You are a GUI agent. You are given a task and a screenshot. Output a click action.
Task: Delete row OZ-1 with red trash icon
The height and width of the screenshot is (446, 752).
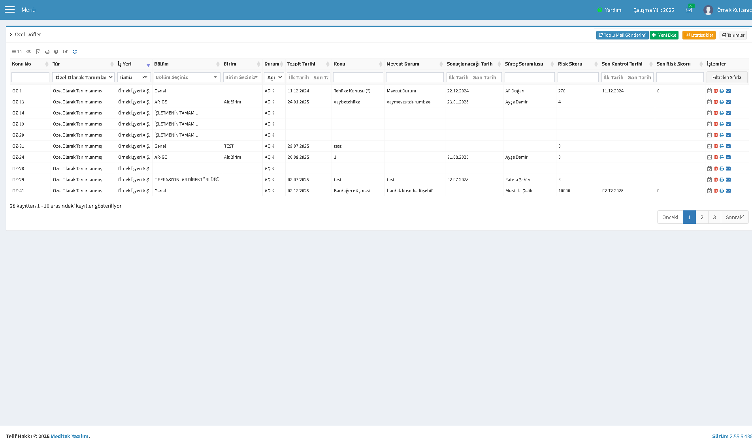point(716,91)
